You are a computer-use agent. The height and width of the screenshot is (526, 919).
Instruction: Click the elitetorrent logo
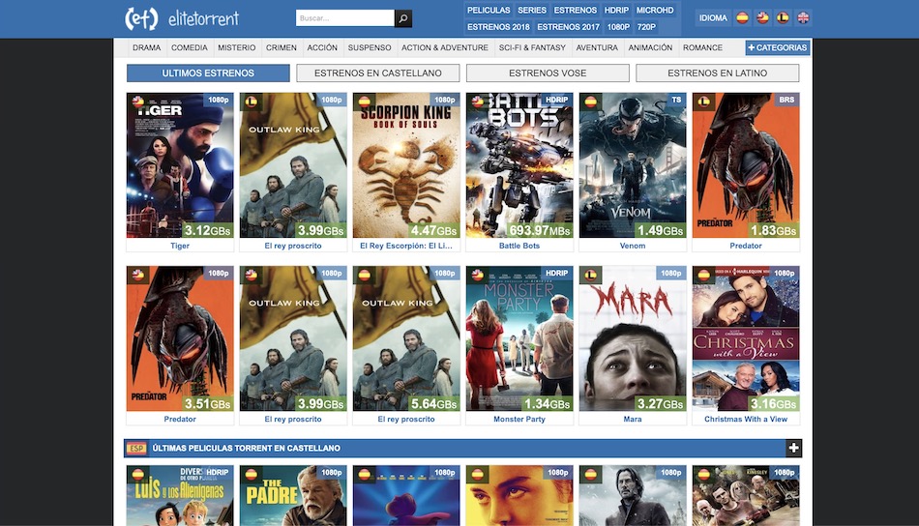point(182,18)
